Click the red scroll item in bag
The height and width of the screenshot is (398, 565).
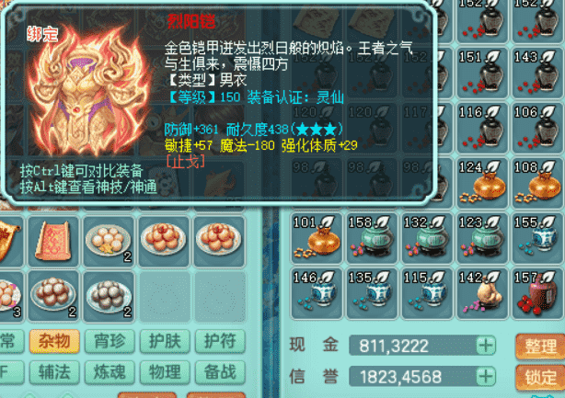coord(53,241)
